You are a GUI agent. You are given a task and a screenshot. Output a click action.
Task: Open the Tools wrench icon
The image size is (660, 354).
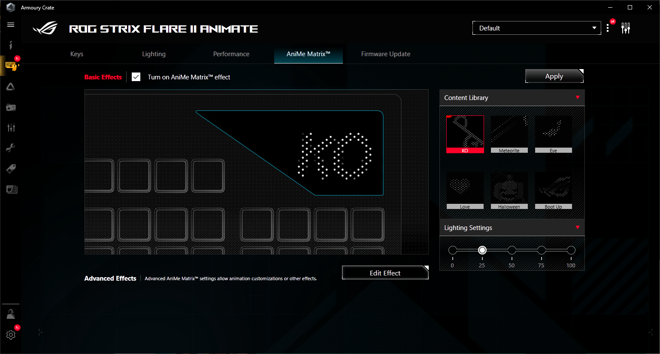[x=11, y=148]
